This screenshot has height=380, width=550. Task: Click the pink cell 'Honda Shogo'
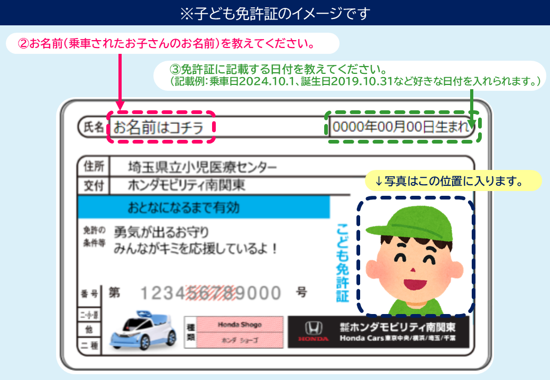(x=240, y=325)
